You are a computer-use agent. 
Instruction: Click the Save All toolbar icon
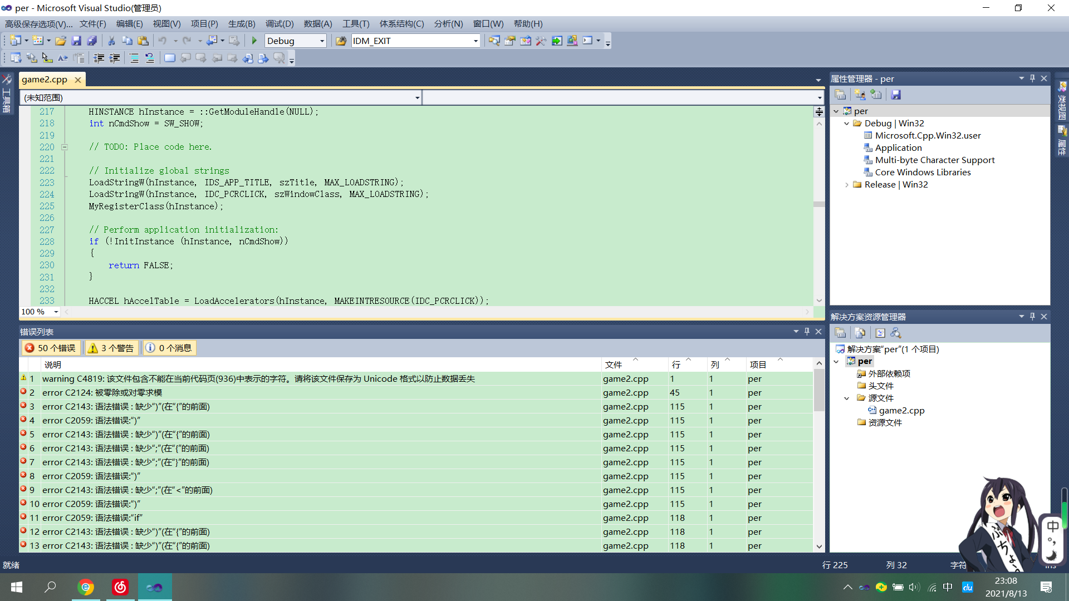(92, 41)
